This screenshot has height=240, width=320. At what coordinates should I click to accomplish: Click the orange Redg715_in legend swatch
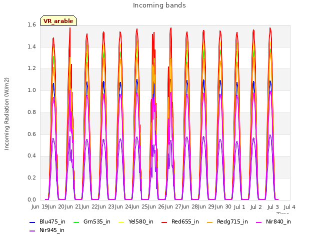point(210,222)
